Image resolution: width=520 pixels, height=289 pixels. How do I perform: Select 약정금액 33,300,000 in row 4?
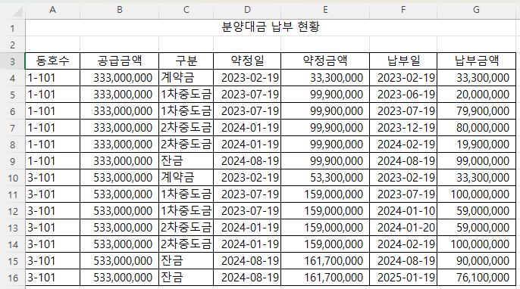click(325, 78)
